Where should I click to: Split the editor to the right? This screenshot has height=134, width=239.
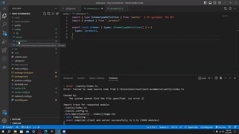coord(230,9)
